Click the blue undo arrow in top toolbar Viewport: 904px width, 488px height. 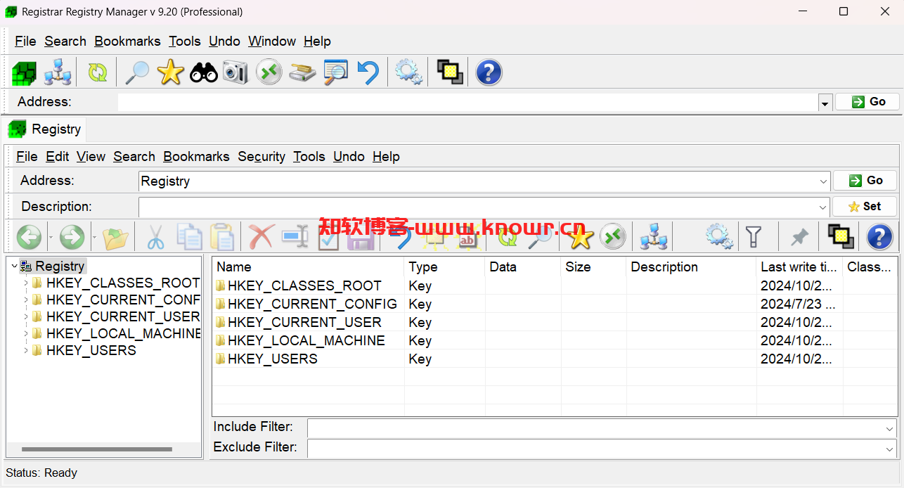[x=368, y=72]
